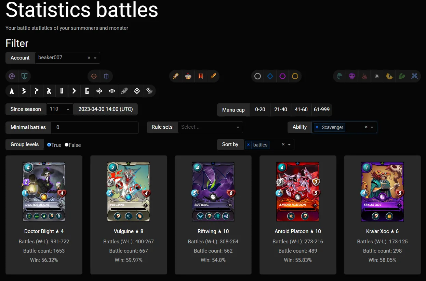This screenshot has height=281, width=426.
Task: Click Antoid Platoon win 55.83% text
Action: tap(298, 260)
